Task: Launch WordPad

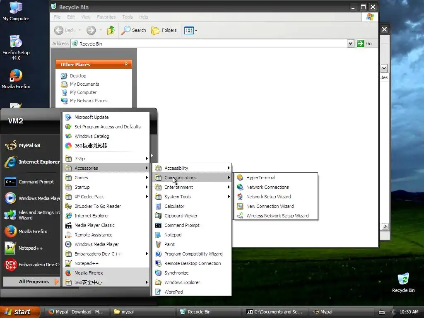Action: click(192, 292)
